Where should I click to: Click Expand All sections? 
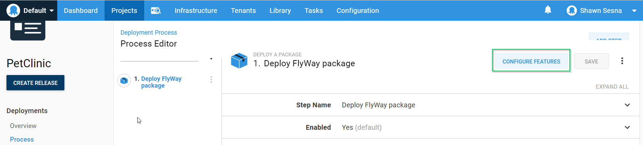tap(612, 87)
